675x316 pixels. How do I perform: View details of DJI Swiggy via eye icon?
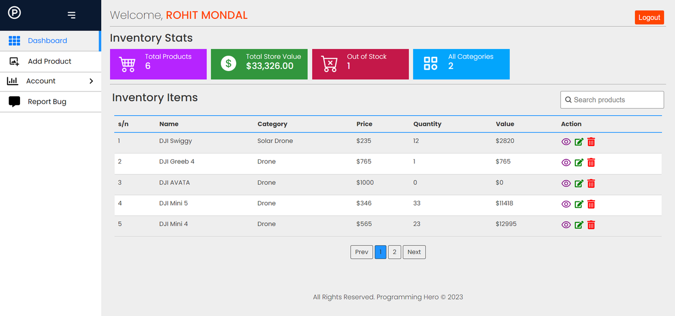566,142
